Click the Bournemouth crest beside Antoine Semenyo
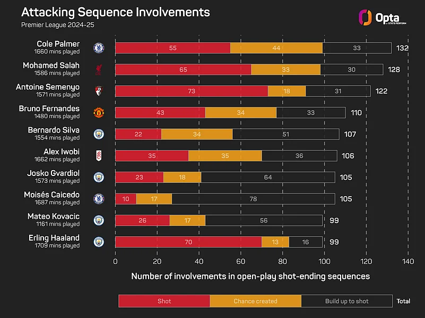The height and width of the screenshot is (318, 425). pyautogui.click(x=99, y=91)
